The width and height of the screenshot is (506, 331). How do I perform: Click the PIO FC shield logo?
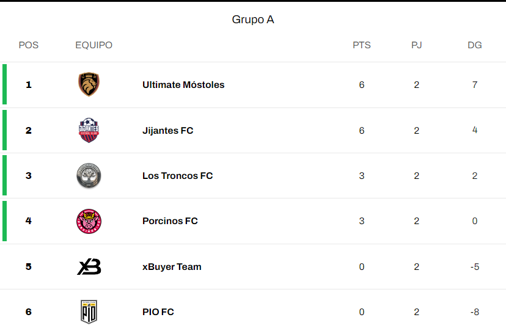tap(89, 311)
